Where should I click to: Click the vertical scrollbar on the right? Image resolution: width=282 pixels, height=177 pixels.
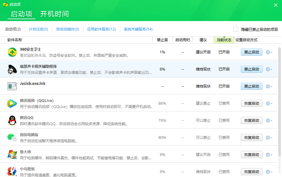tap(280, 92)
